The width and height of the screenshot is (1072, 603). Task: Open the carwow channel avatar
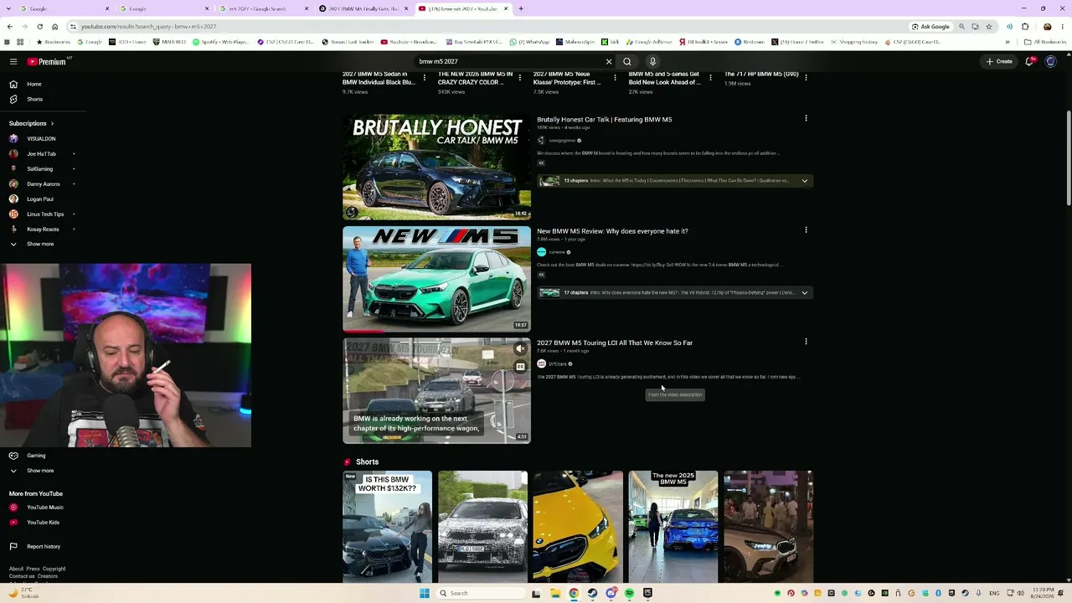pos(541,252)
